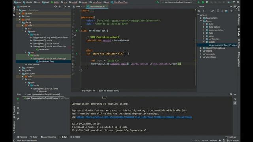
Task: Hide the Run tool window with the minus icon
Action: pyautogui.click(x=235, y=94)
